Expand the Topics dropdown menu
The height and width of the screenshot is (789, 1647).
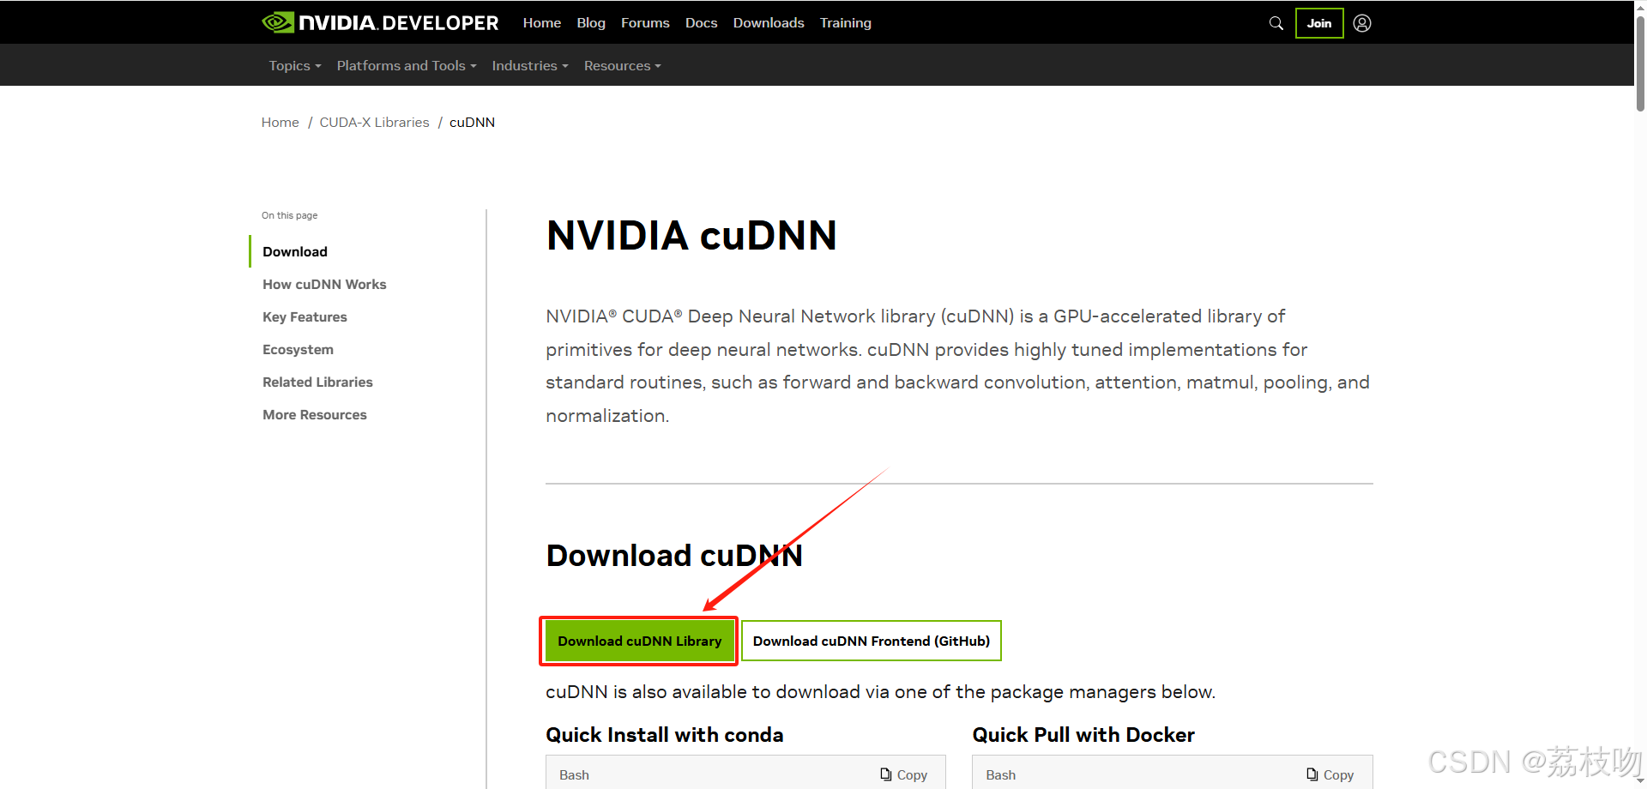(295, 65)
